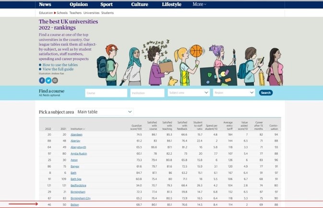Share the article on Facebook

42,80
